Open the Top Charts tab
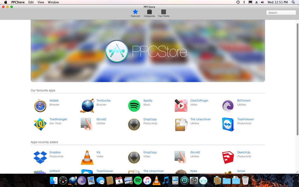This screenshot has width=299, height=187. [x=164, y=13]
